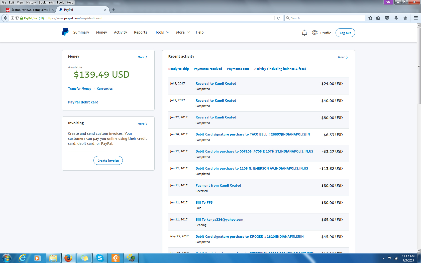The image size is (421, 263).
Task: Open the Firefox Bookmarks menu
Action: pos(46,3)
